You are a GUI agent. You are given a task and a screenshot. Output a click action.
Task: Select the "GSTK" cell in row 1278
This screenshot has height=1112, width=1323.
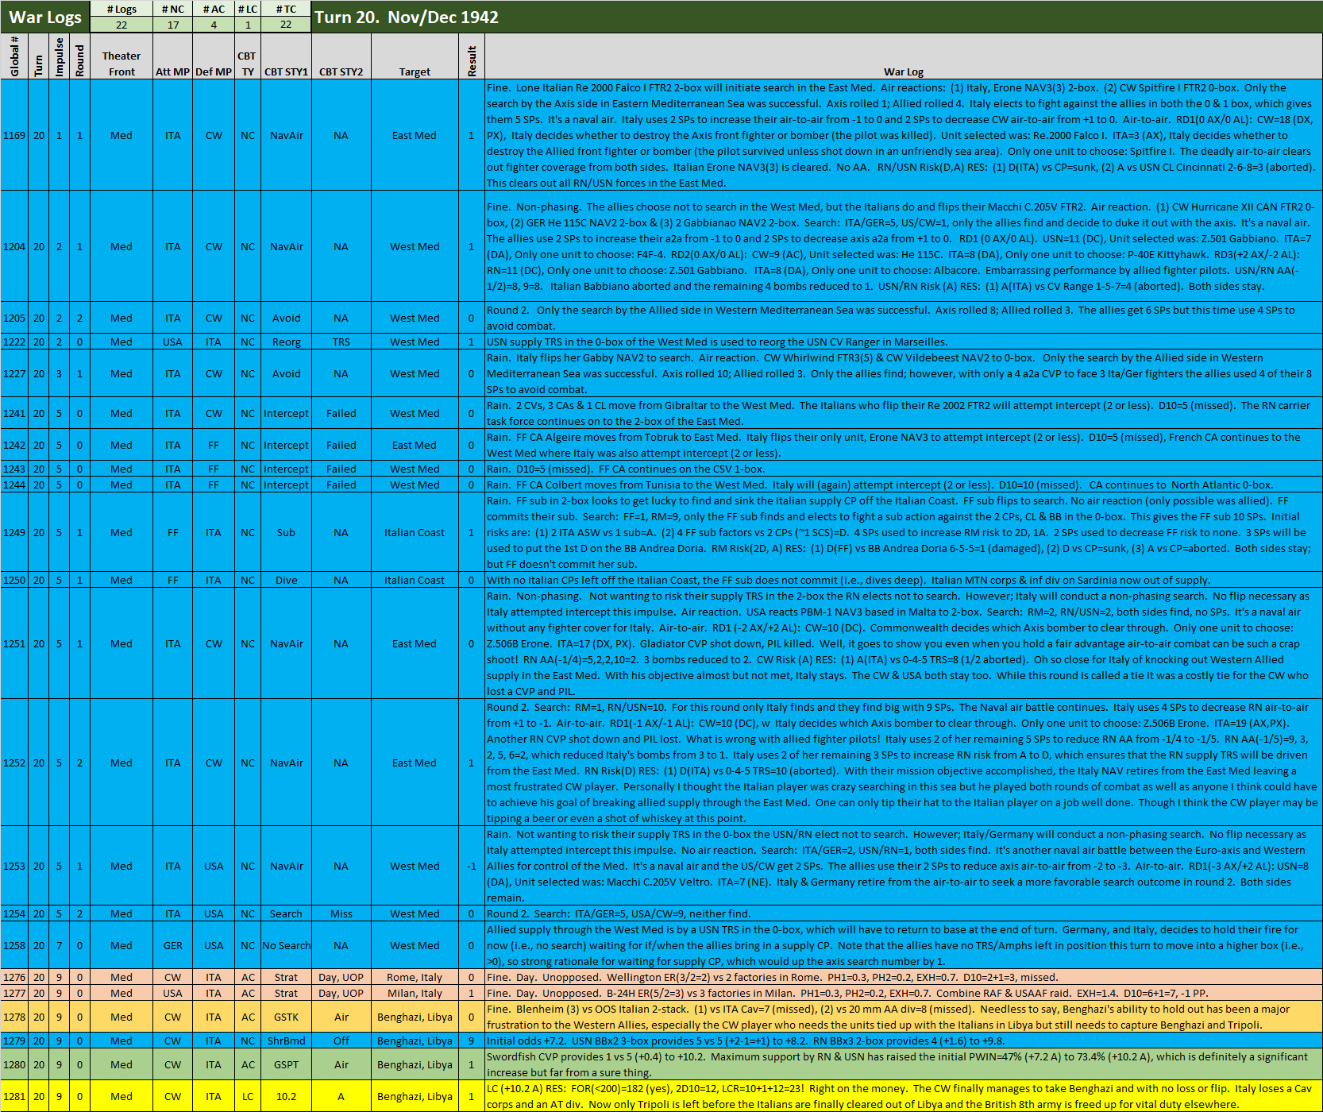tap(286, 1017)
